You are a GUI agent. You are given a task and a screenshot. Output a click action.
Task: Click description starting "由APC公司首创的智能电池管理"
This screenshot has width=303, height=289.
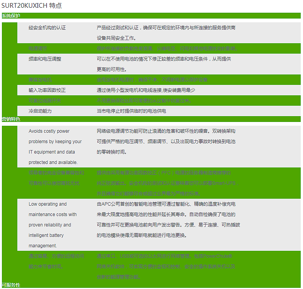click(168, 220)
